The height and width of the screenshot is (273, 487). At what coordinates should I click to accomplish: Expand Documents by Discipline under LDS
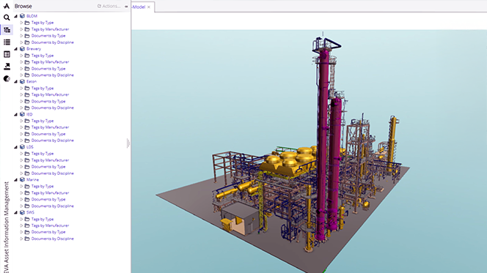[21, 173]
